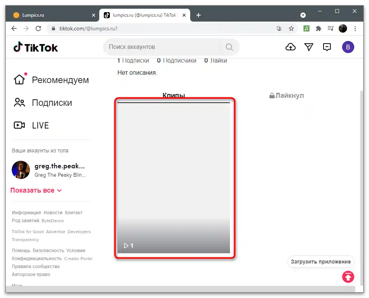Click the install app icon in address bar

[279, 28]
